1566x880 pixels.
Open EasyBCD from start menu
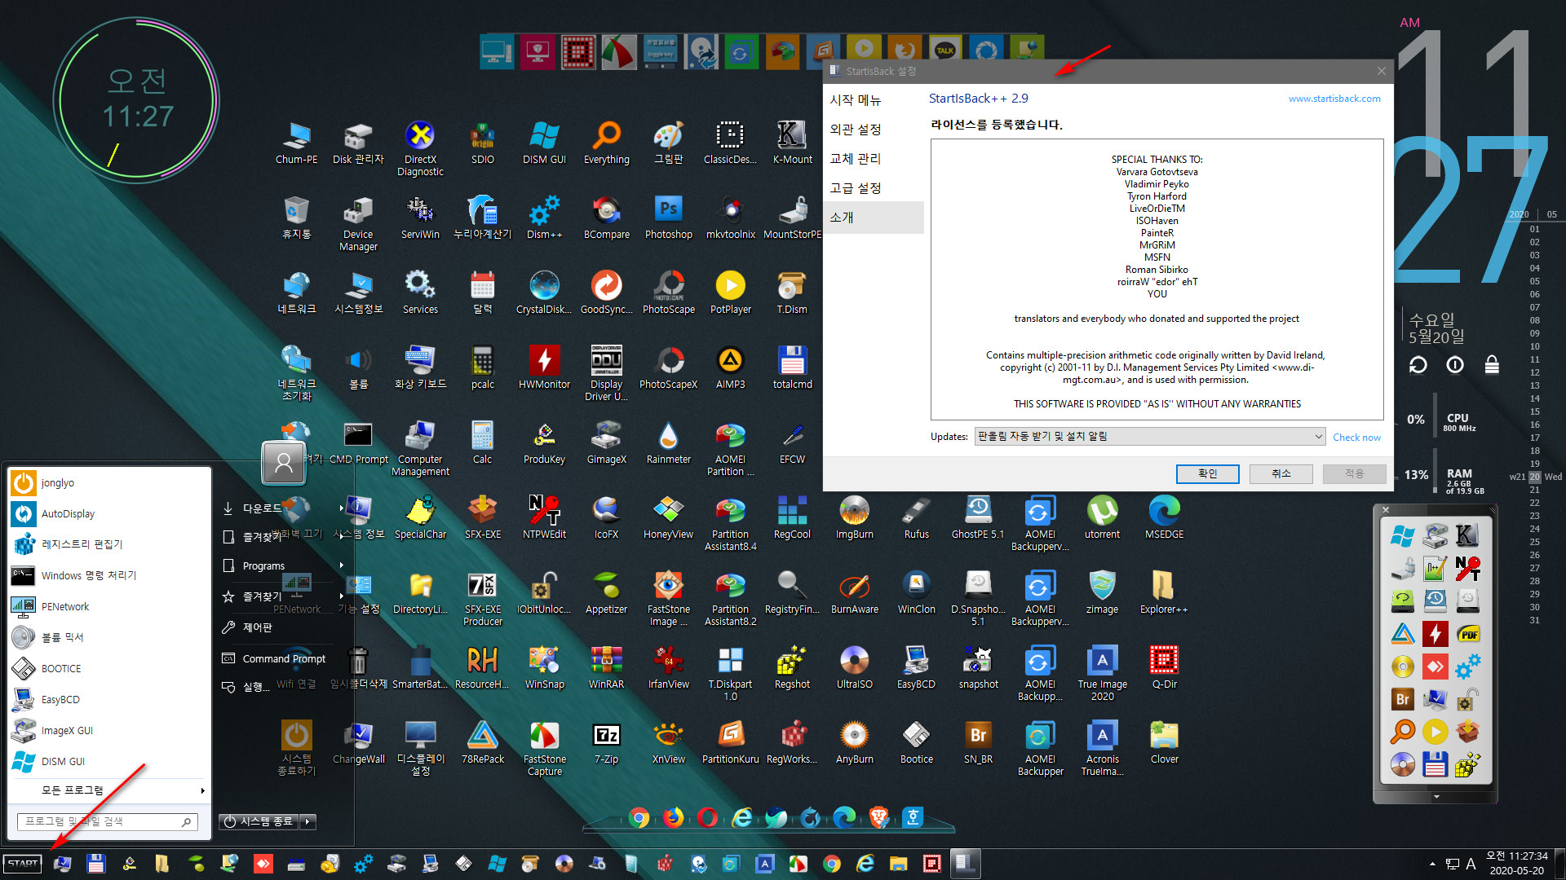(109, 700)
